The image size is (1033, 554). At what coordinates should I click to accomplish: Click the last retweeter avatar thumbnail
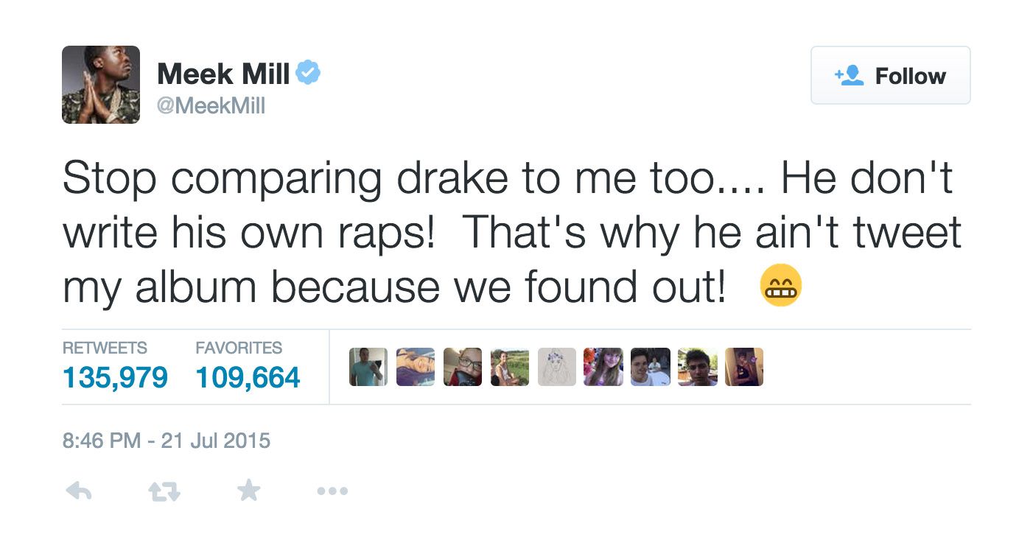743,366
